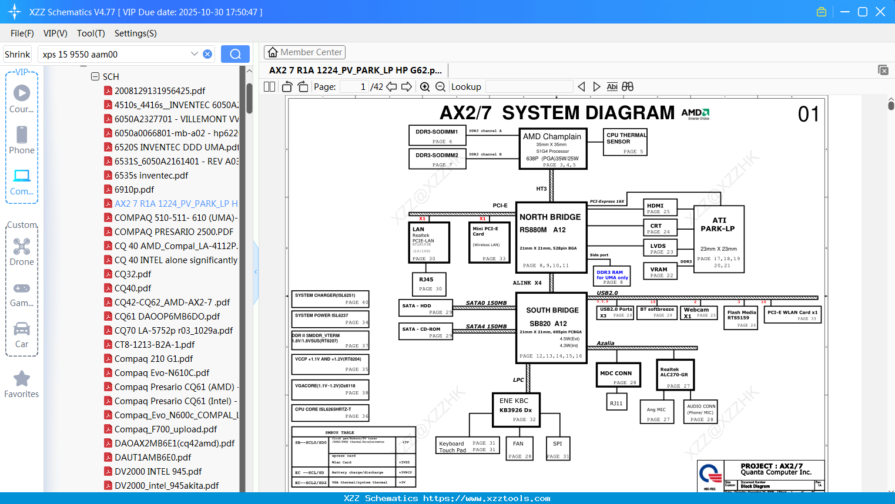Toggle the two-page view icon

[270, 86]
